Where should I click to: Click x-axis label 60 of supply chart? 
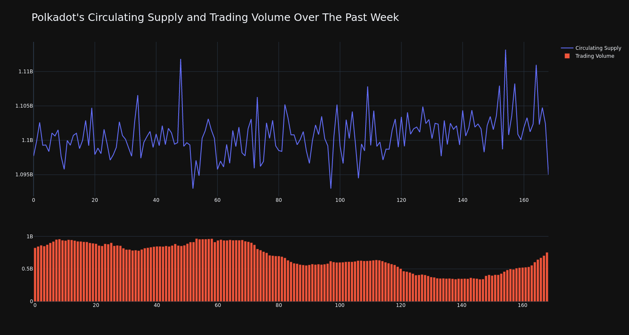point(217,200)
